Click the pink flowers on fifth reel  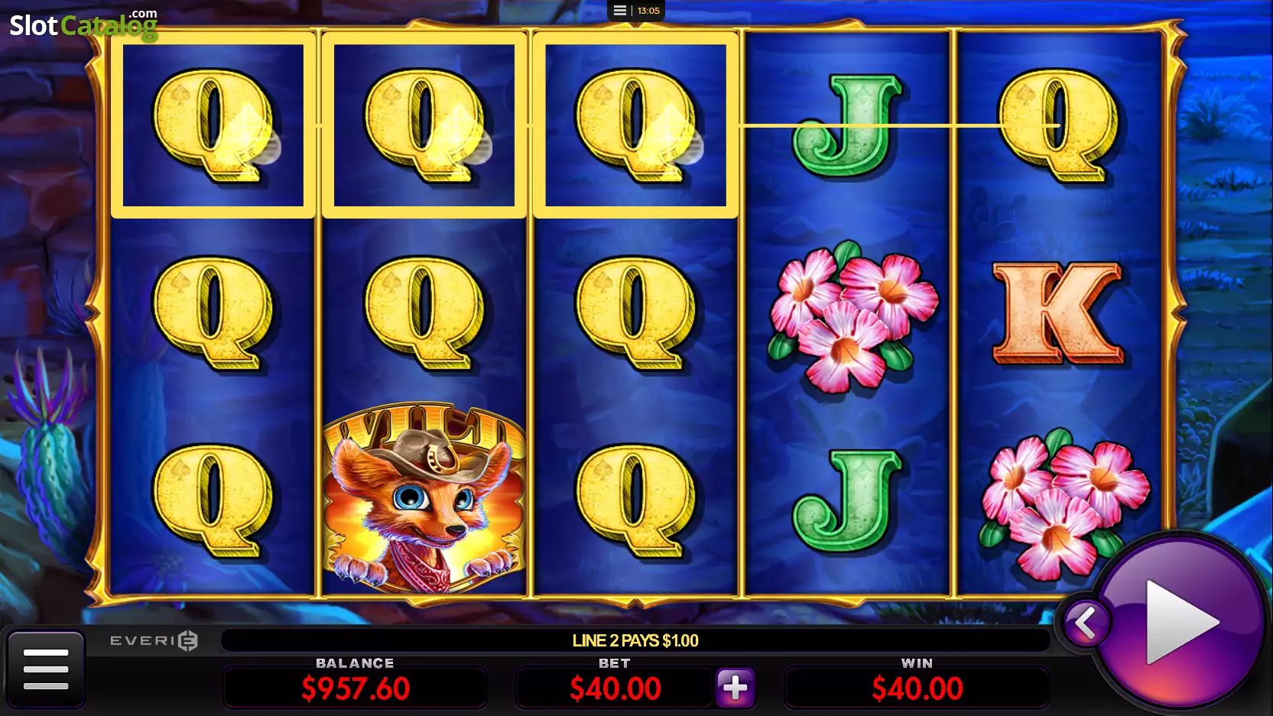pos(1063,504)
